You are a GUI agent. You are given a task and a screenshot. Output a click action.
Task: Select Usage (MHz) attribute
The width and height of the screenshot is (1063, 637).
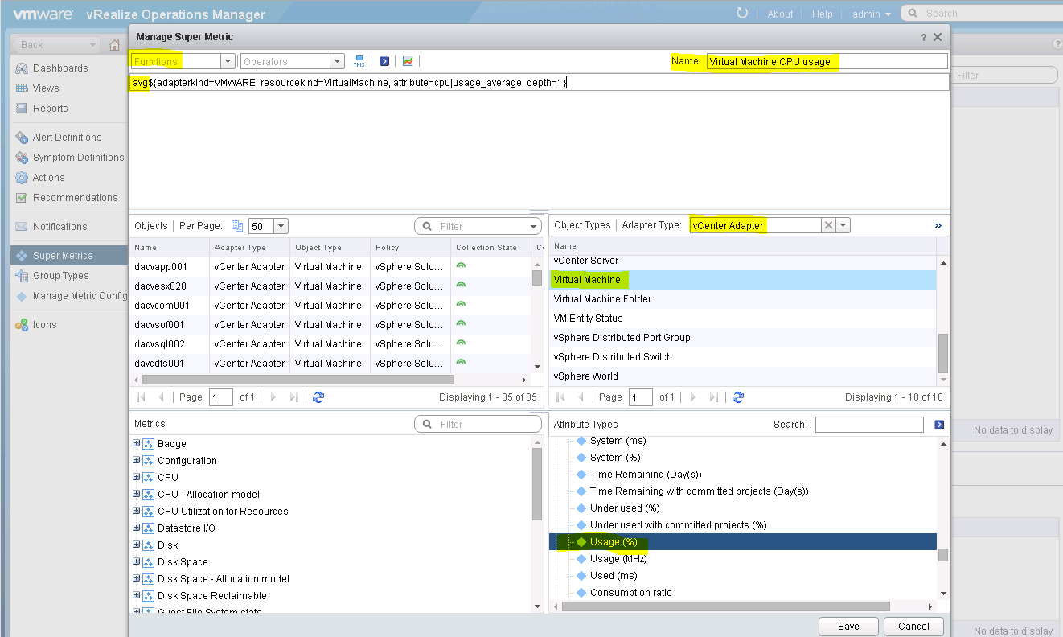pos(618,559)
